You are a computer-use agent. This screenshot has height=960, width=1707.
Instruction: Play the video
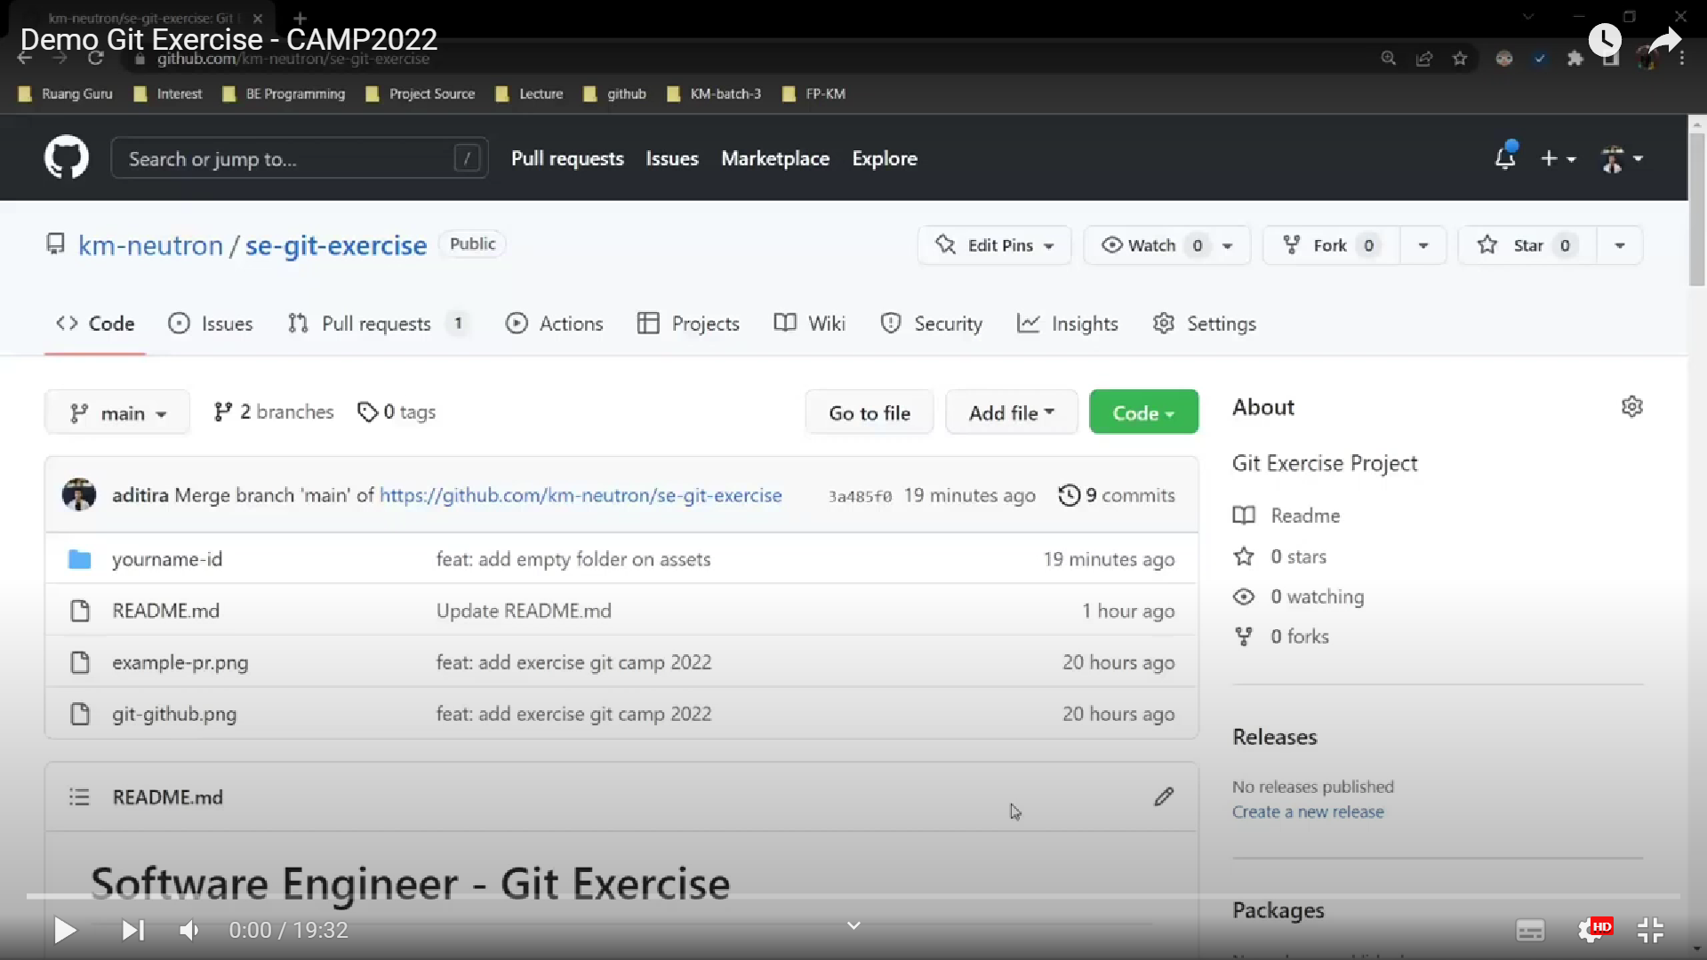pos(64,930)
